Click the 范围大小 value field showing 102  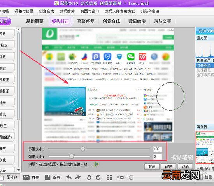click(x=158, y=149)
